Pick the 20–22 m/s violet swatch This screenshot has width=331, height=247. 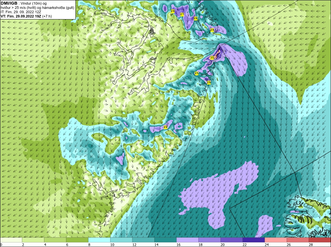click(232, 240)
